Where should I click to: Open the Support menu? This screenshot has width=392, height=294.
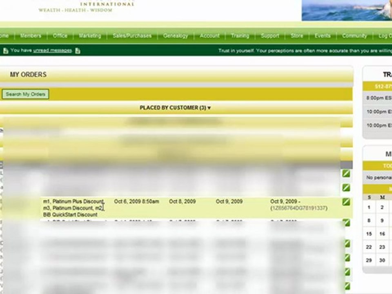tap(270, 36)
